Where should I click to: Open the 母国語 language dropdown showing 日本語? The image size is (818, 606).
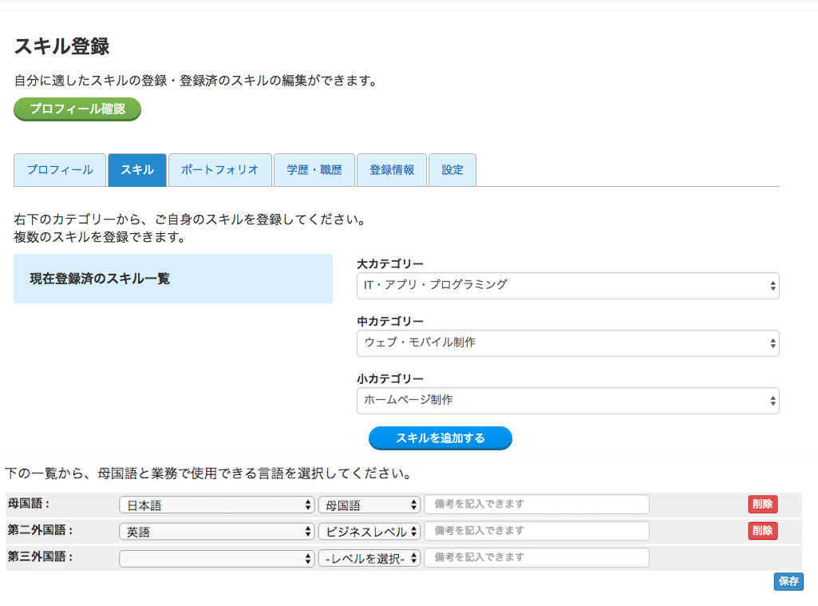[x=216, y=505]
